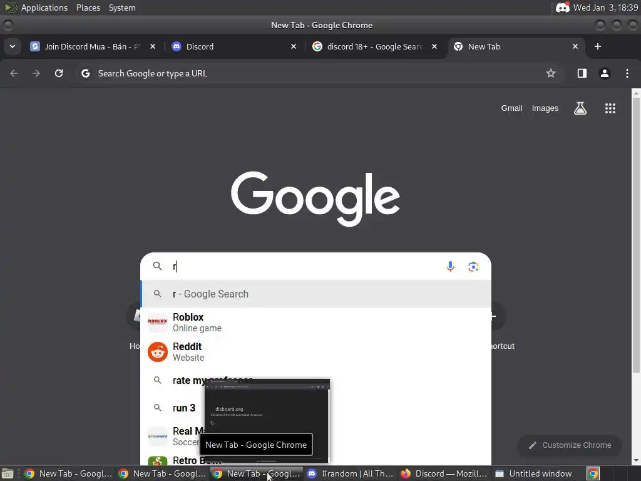This screenshot has height=481, width=641.
Task: Click the Reddit logo icon
Action: (x=157, y=352)
